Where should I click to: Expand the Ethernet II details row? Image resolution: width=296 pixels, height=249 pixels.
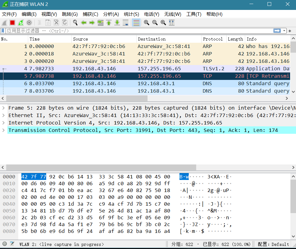(3, 115)
